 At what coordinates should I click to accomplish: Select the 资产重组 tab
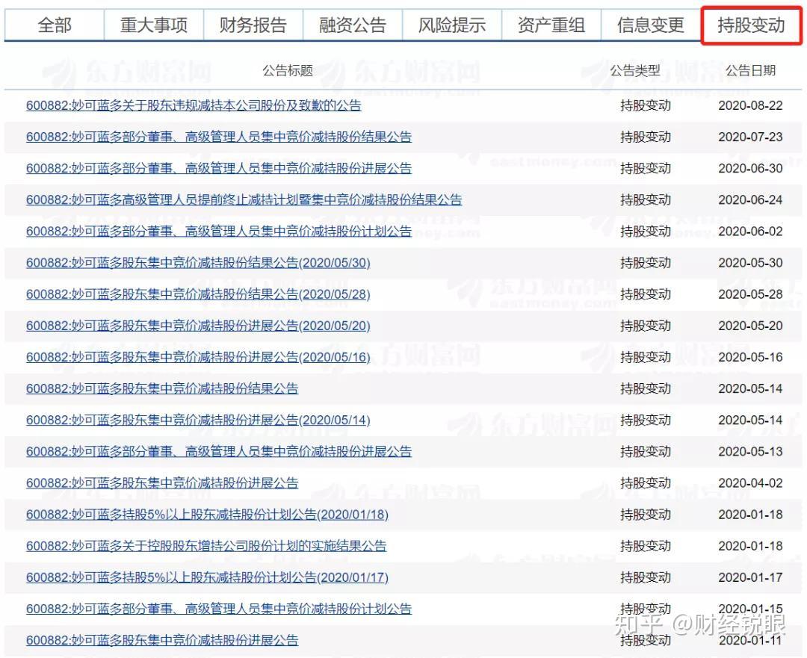tap(551, 25)
